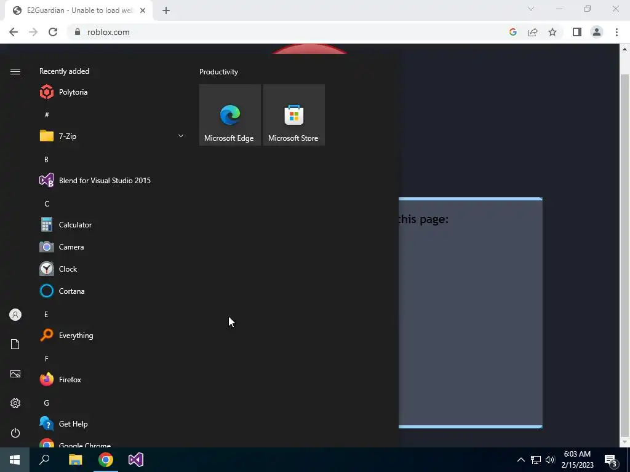Open the 7-Zip folder entry
The width and height of the screenshot is (630, 472).
coord(112,136)
